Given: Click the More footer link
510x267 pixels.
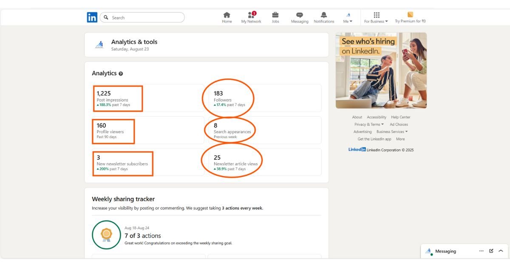Looking at the screenshot, I should click(400, 139).
